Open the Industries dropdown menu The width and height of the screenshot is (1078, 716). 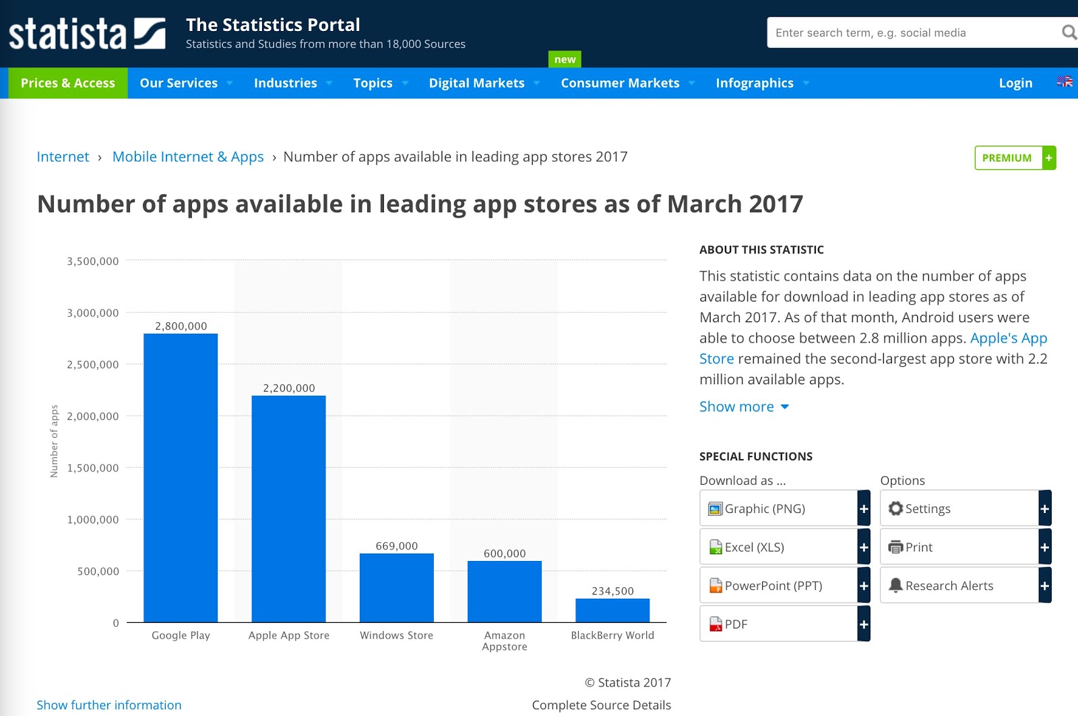click(x=292, y=83)
